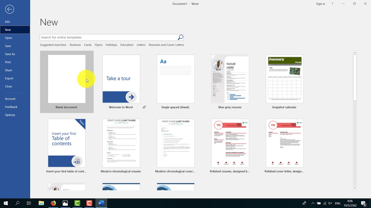Screen dimensions: 371x208
Task: Open the clock showing 9:06
Action: 350,203
